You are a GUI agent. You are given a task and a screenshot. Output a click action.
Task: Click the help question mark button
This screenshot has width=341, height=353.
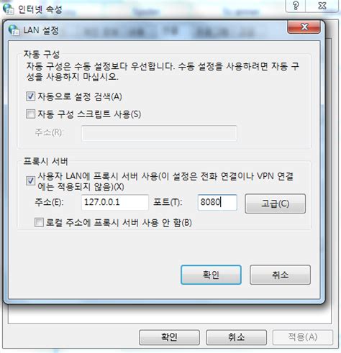[296, 6]
